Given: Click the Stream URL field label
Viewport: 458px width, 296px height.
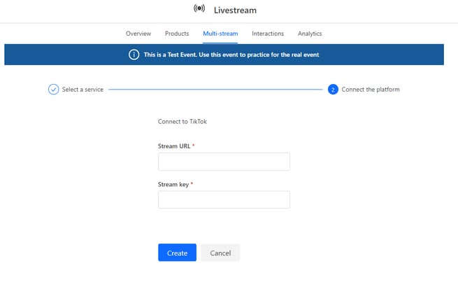Looking at the screenshot, I should 174,146.
